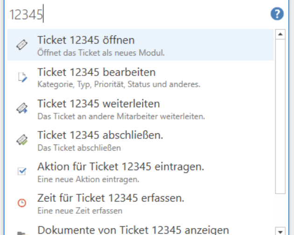Select 'Ticket 12345 öffnen' from the list
Image resolution: width=294 pixels, height=235 pixels.
(86, 41)
